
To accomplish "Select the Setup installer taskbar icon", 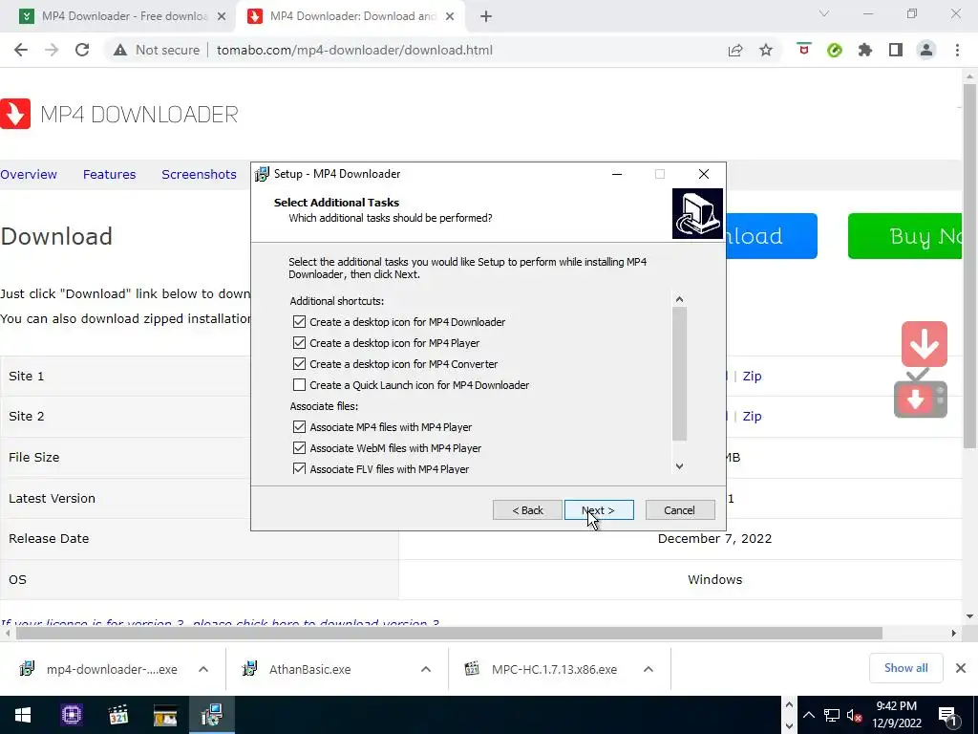I will 211,715.
